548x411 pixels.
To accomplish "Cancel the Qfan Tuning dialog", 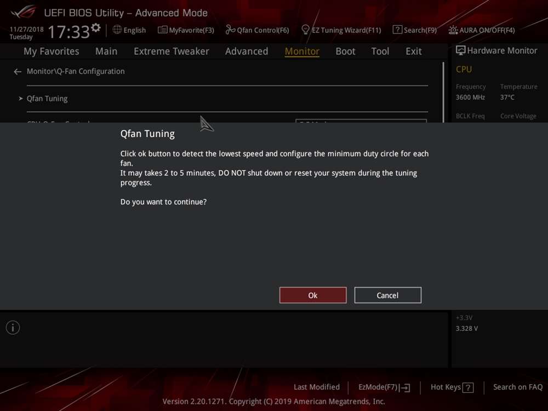I will [x=387, y=295].
